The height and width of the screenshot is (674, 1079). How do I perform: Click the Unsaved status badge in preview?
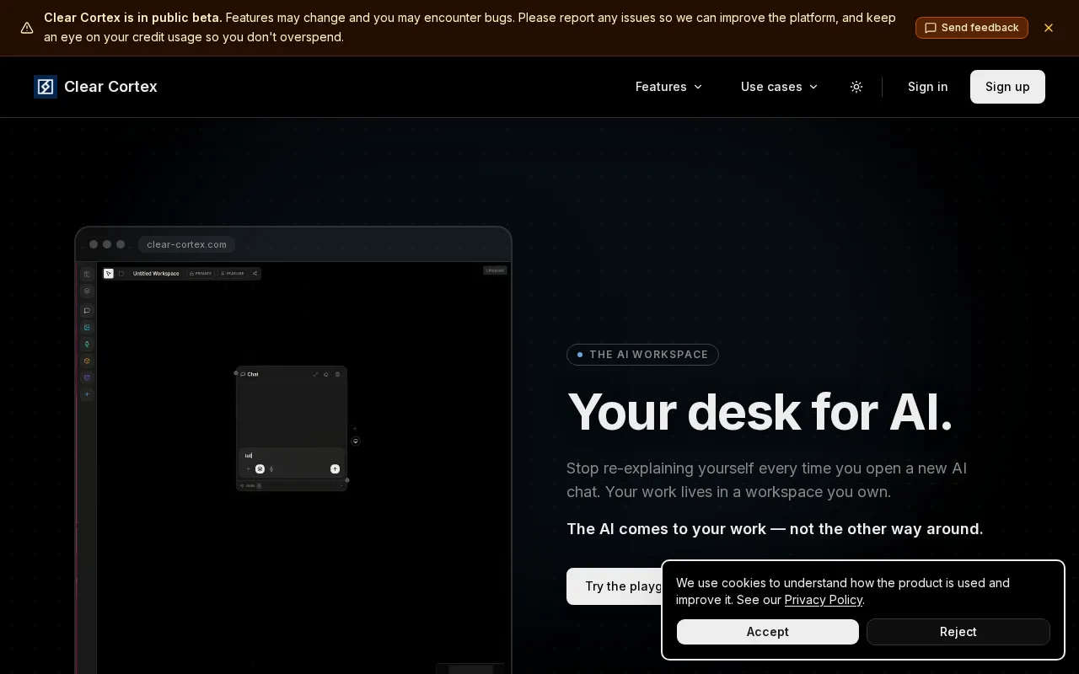[x=495, y=270]
